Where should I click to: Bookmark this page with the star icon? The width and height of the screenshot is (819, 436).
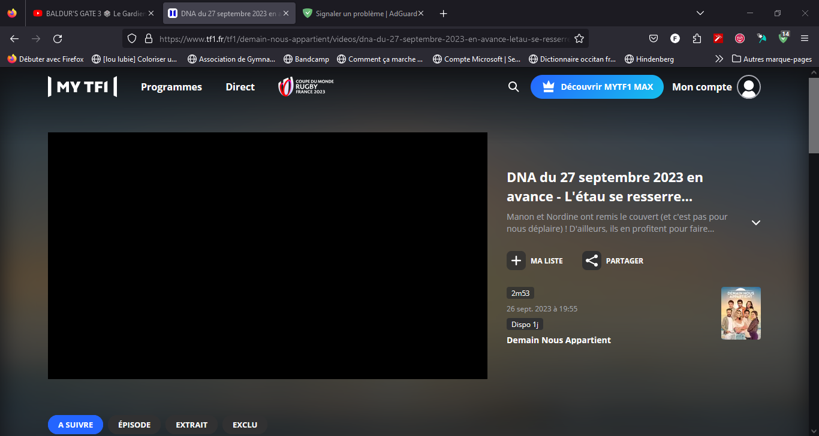coord(579,38)
